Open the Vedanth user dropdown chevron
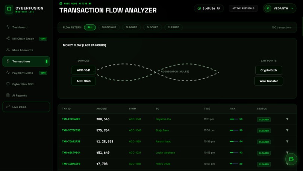 (292, 8)
